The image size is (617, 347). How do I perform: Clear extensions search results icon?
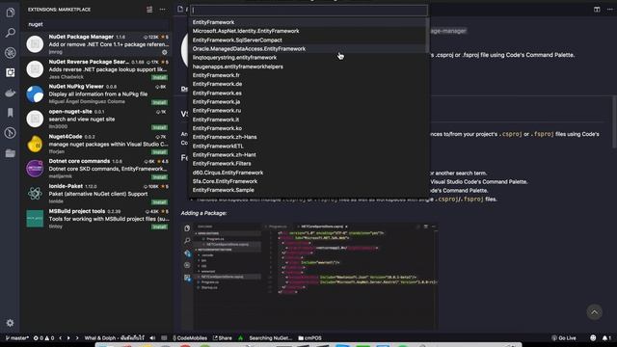[x=149, y=10]
